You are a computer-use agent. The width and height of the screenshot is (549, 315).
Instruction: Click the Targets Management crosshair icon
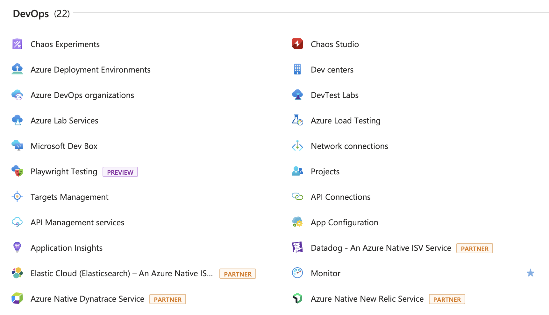(17, 197)
